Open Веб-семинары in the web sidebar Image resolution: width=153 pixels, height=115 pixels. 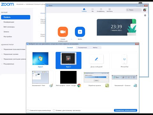[9, 27]
